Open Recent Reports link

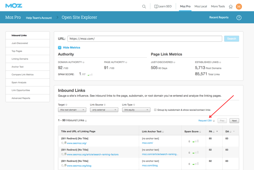click(219, 17)
